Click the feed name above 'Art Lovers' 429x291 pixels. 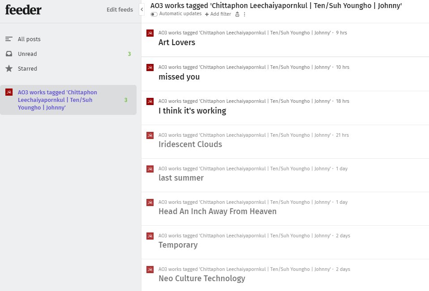coord(245,33)
